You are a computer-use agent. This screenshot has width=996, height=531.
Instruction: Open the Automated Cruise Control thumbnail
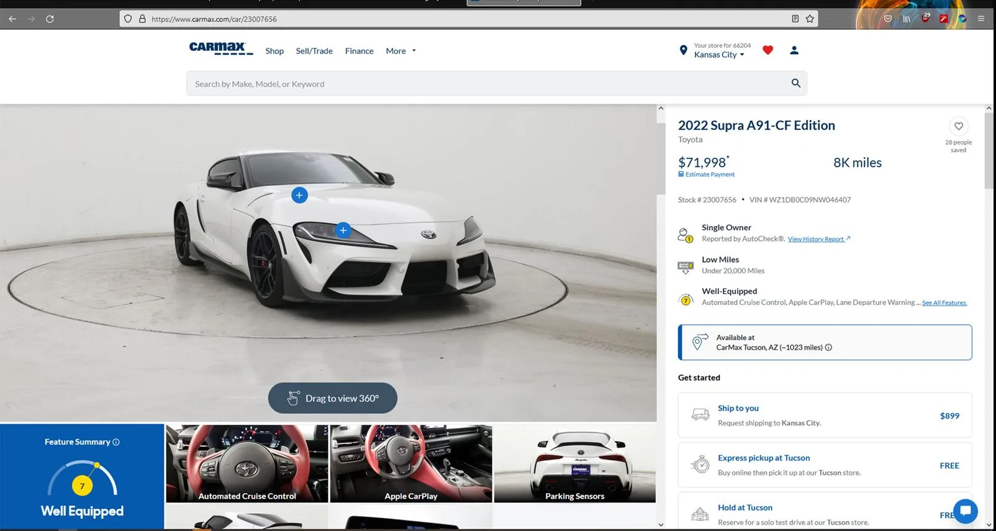click(x=247, y=463)
